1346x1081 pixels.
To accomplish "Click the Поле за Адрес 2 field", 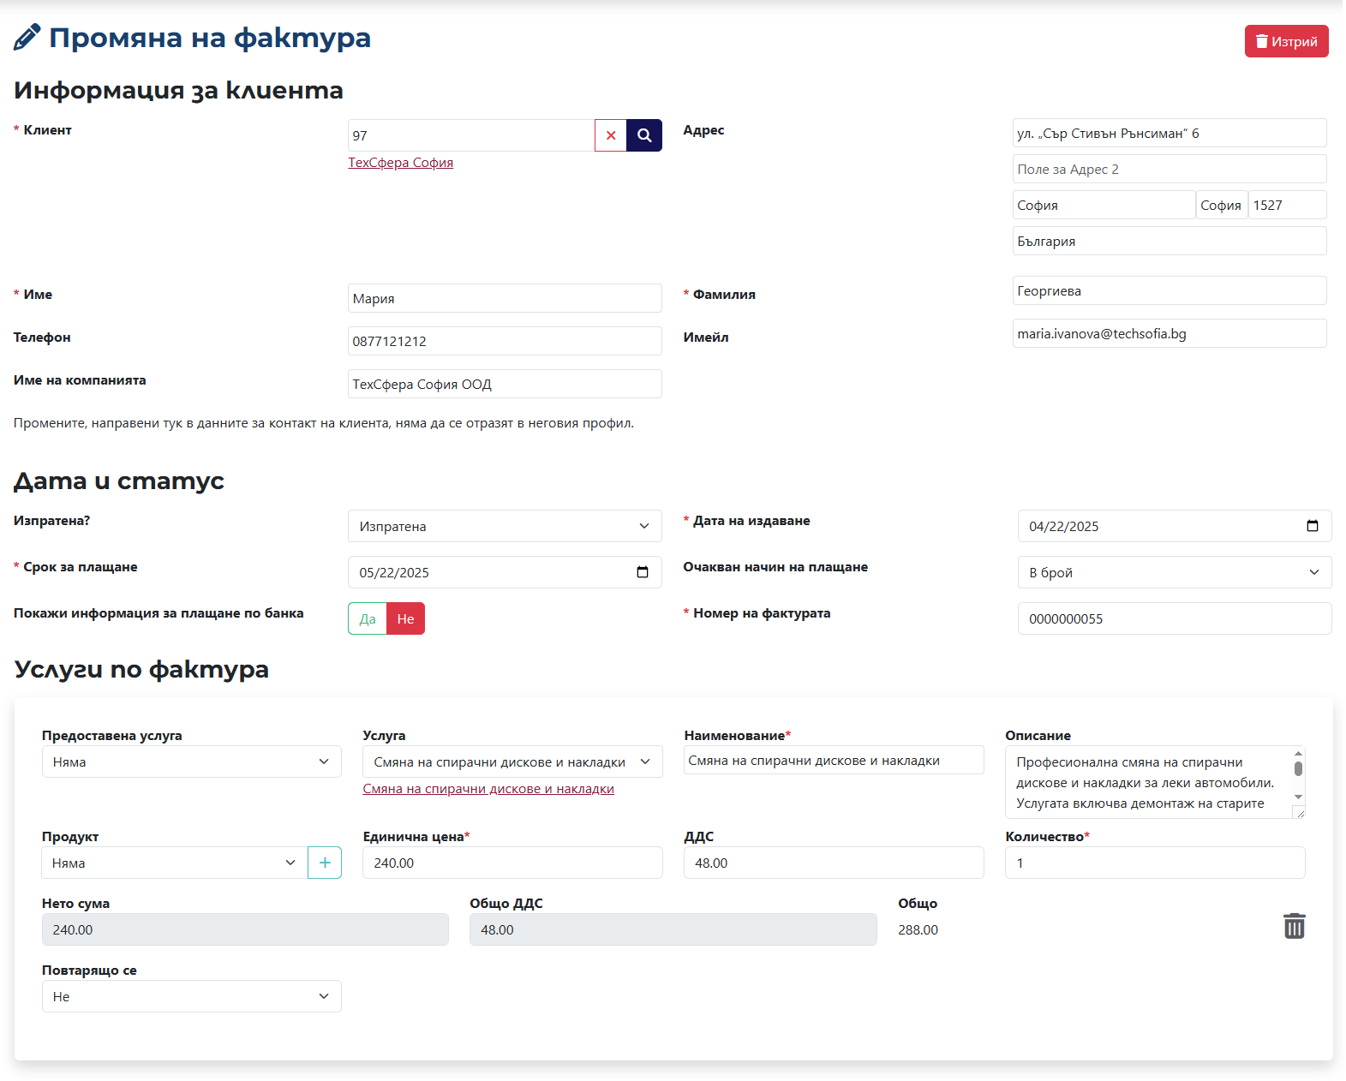I will (1170, 169).
